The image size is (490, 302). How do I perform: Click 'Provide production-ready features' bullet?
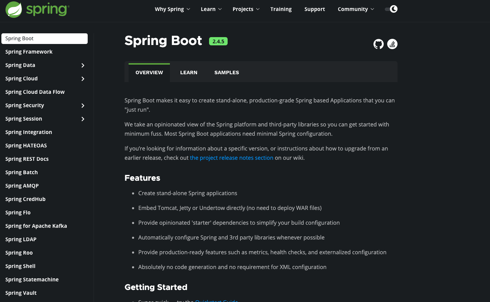tap(262, 252)
